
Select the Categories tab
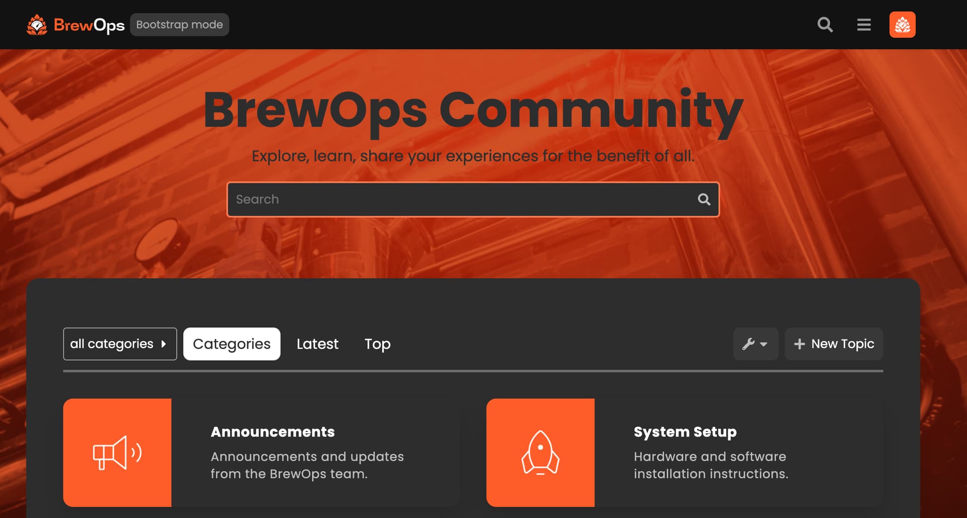232,344
